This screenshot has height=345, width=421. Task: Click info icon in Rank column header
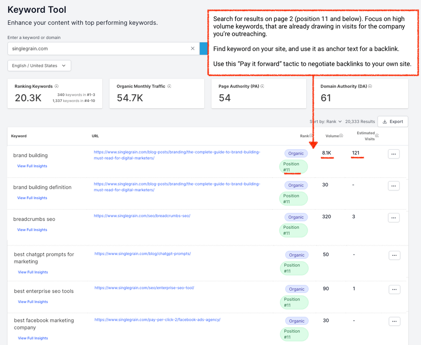[x=311, y=136]
